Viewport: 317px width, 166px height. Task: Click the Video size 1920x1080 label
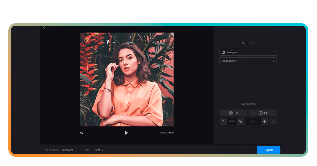[x=59, y=150]
